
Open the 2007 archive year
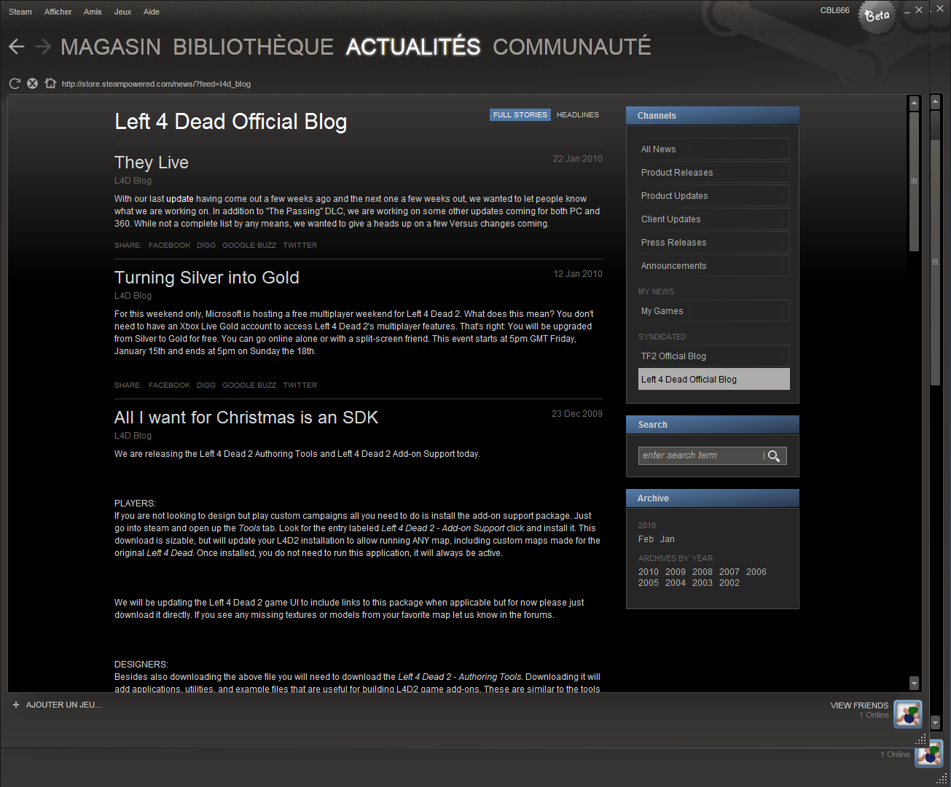click(x=729, y=572)
